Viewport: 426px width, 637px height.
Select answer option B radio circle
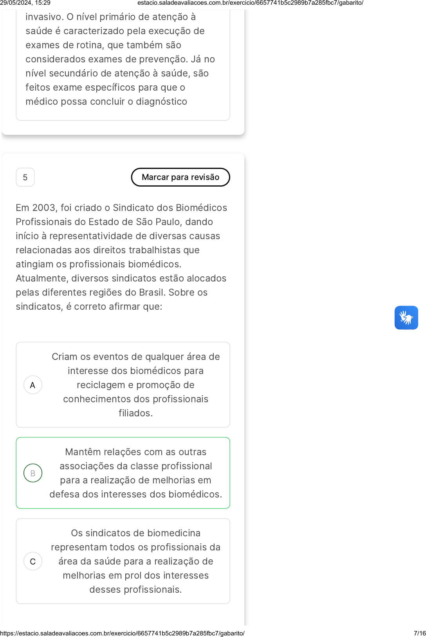click(x=33, y=473)
